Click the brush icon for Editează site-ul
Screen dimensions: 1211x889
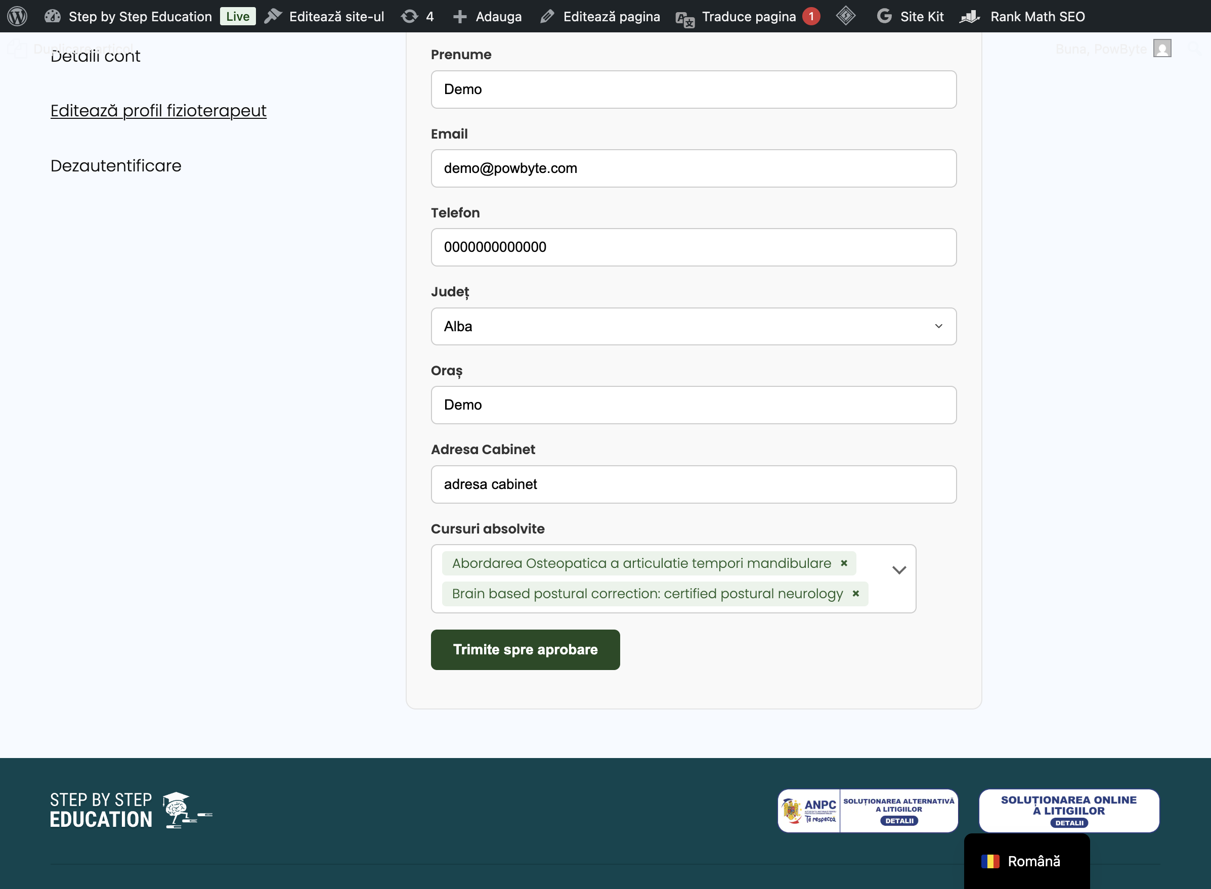tap(274, 16)
